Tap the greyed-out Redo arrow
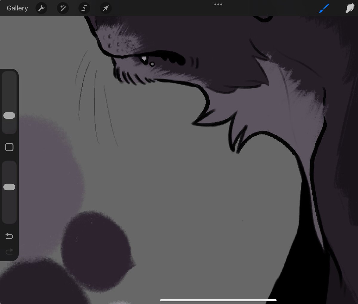Image resolution: width=358 pixels, height=304 pixels. [x=9, y=252]
